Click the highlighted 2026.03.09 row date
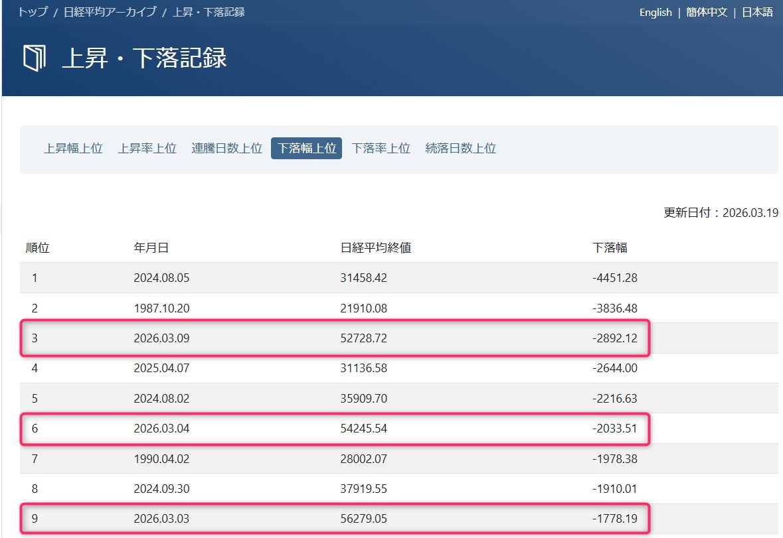The height and width of the screenshot is (538, 783). click(x=161, y=338)
